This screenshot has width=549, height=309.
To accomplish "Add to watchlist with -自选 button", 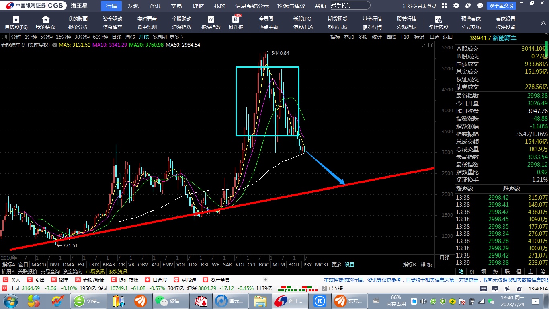I will click(433, 37).
